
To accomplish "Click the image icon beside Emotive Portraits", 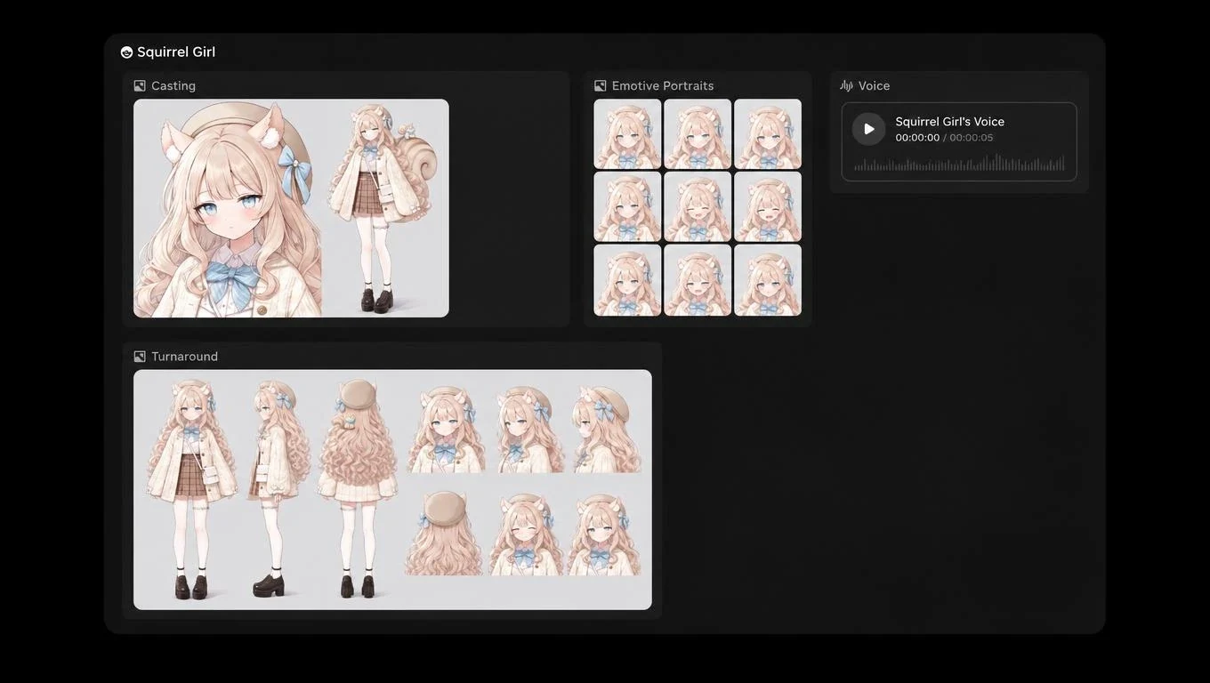I will [601, 86].
